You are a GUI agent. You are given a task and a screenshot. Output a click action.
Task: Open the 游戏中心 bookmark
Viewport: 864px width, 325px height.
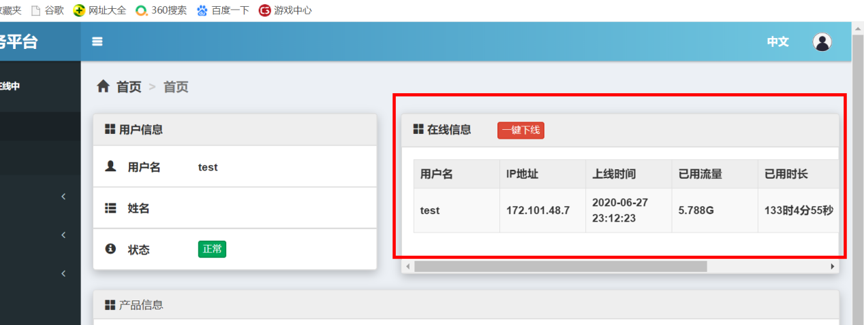tap(285, 10)
